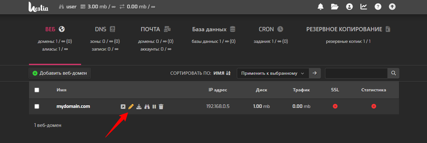Click the user name in header
This screenshot has width=427, height=143.
(71, 6)
